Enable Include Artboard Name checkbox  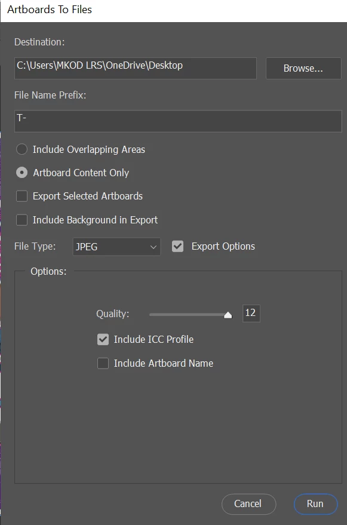103,363
